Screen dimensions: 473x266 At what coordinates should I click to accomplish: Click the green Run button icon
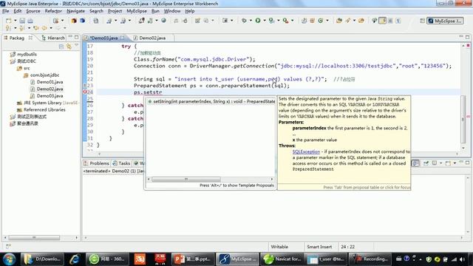click(258, 21)
